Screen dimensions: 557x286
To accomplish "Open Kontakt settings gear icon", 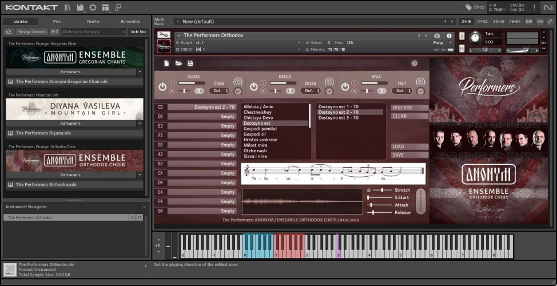I will pyautogui.click(x=93, y=7).
